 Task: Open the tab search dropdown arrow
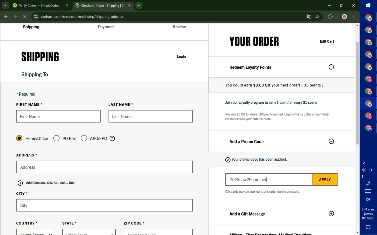[5, 5]
